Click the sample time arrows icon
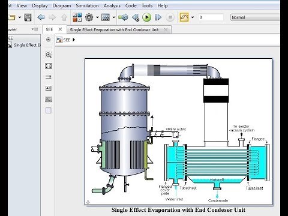288x216 pixels. [49, 77]
